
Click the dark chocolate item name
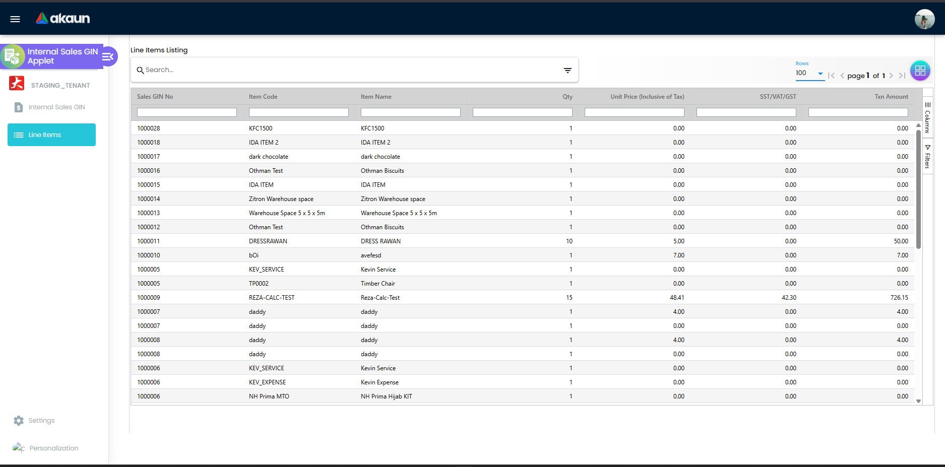[381, 157]
